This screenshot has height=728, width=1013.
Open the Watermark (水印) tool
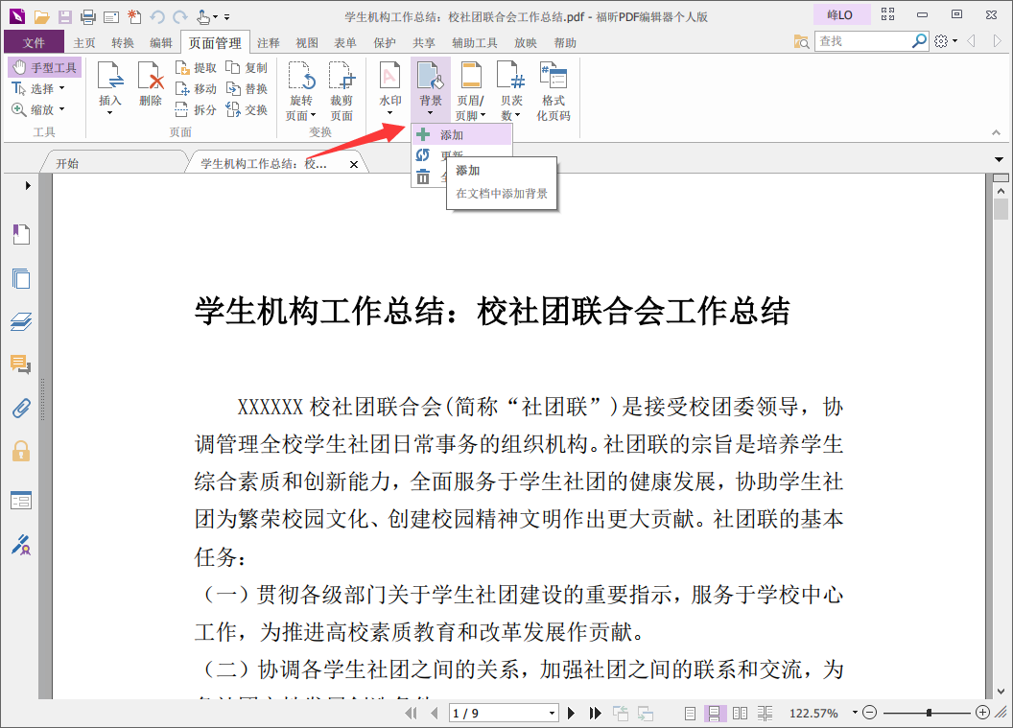390,88
